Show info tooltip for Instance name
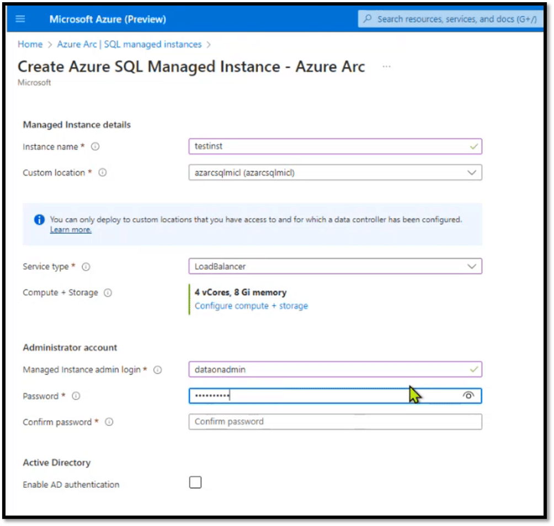Viewport: 554px width, 526px height. coord(95,146)
